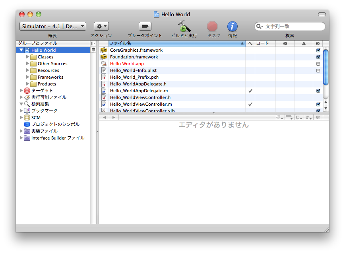Click the Breakpoints toolbar button
The image size is (345, 254).
(x=145, y=27)
